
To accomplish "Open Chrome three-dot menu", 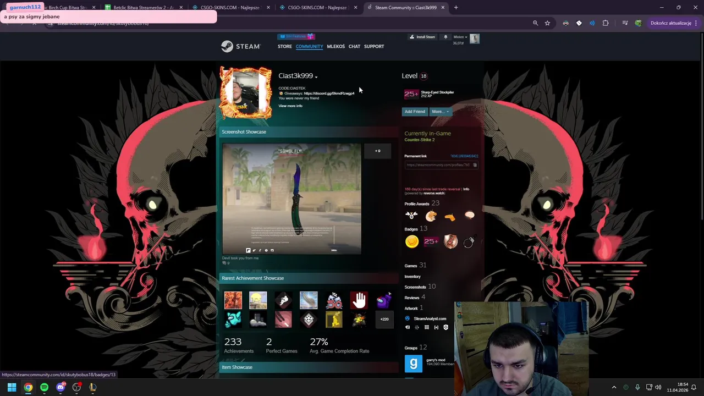I will 696,23.
